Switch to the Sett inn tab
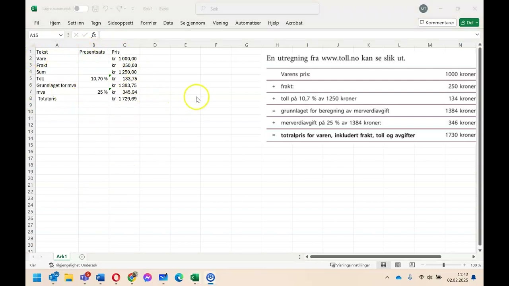The width and height of the screenshot is (509, 286). pos(76,23)
